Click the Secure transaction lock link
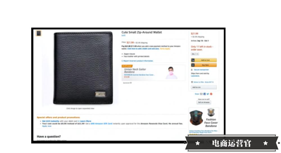The image size is (281, 153). click(x=201, y=70)
